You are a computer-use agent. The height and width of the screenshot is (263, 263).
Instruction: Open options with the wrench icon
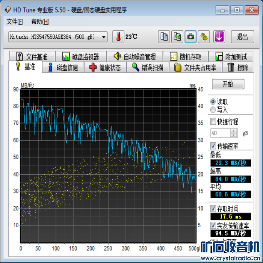(x=204, y=37)
